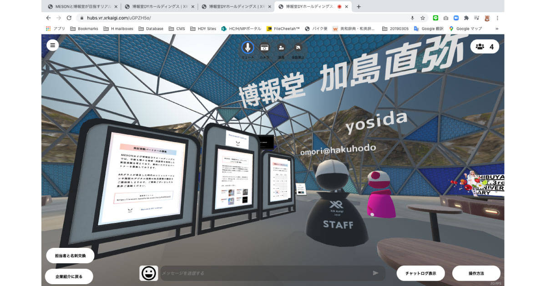Open the FileCheetah bookmark
The image size is (546, 286).
click(x=283, y=28)
